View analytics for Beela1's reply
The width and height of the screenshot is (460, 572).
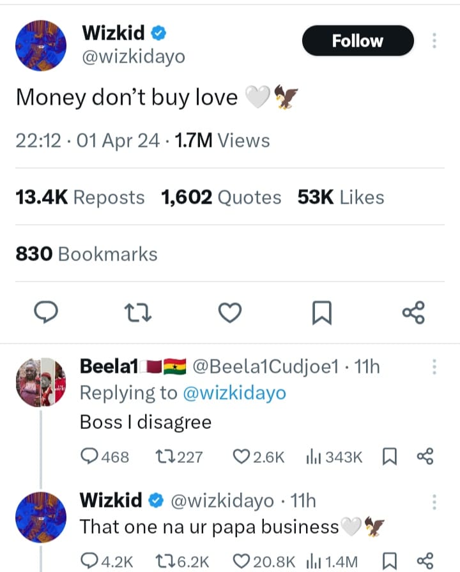click(313, 456)
